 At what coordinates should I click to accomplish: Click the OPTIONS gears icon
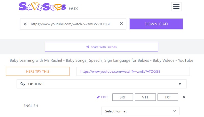(x=22, y=84)
